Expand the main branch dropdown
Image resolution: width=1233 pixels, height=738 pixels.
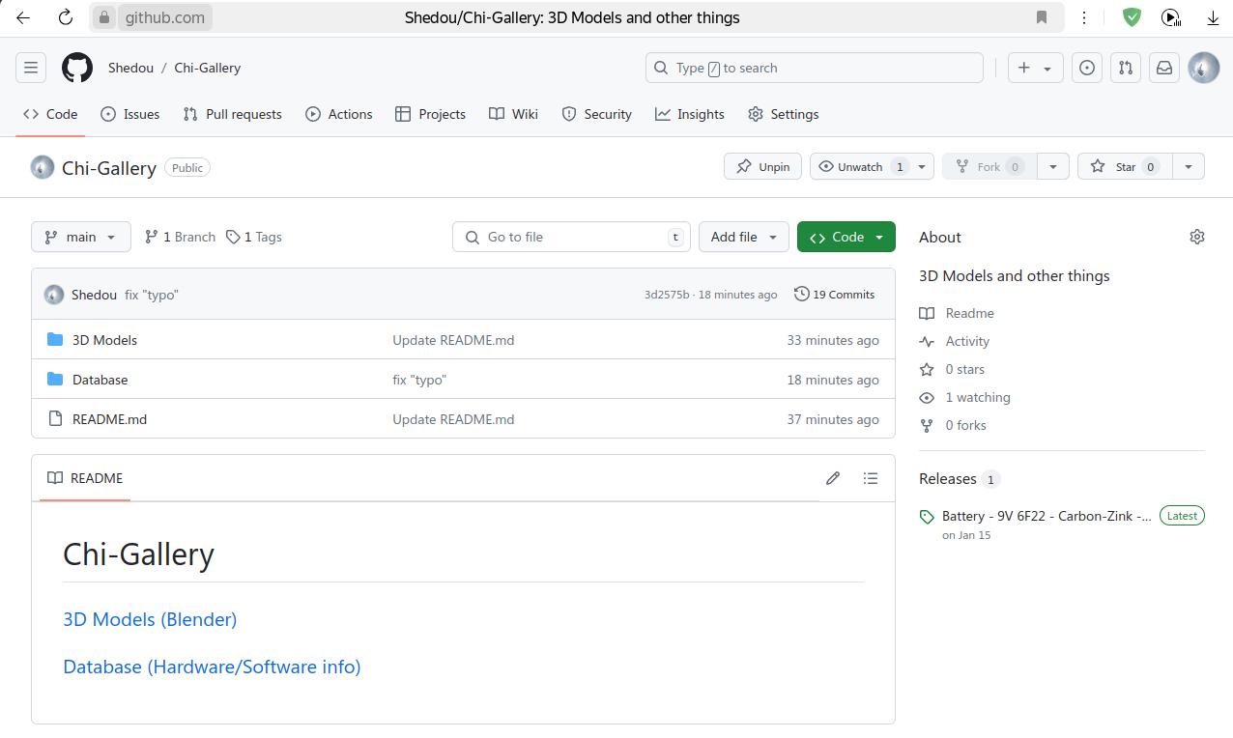point(81,237)
